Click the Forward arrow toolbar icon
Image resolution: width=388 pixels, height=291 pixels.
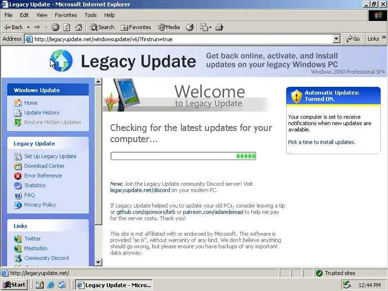[x=37, y=27]
